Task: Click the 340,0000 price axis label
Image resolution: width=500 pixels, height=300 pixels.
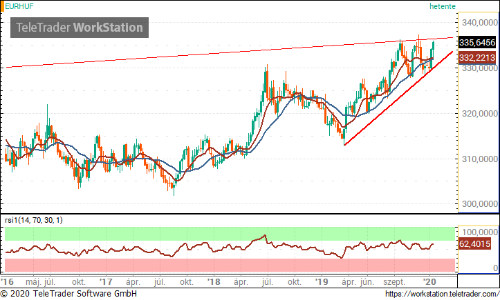Action: (x=479, y=22)
